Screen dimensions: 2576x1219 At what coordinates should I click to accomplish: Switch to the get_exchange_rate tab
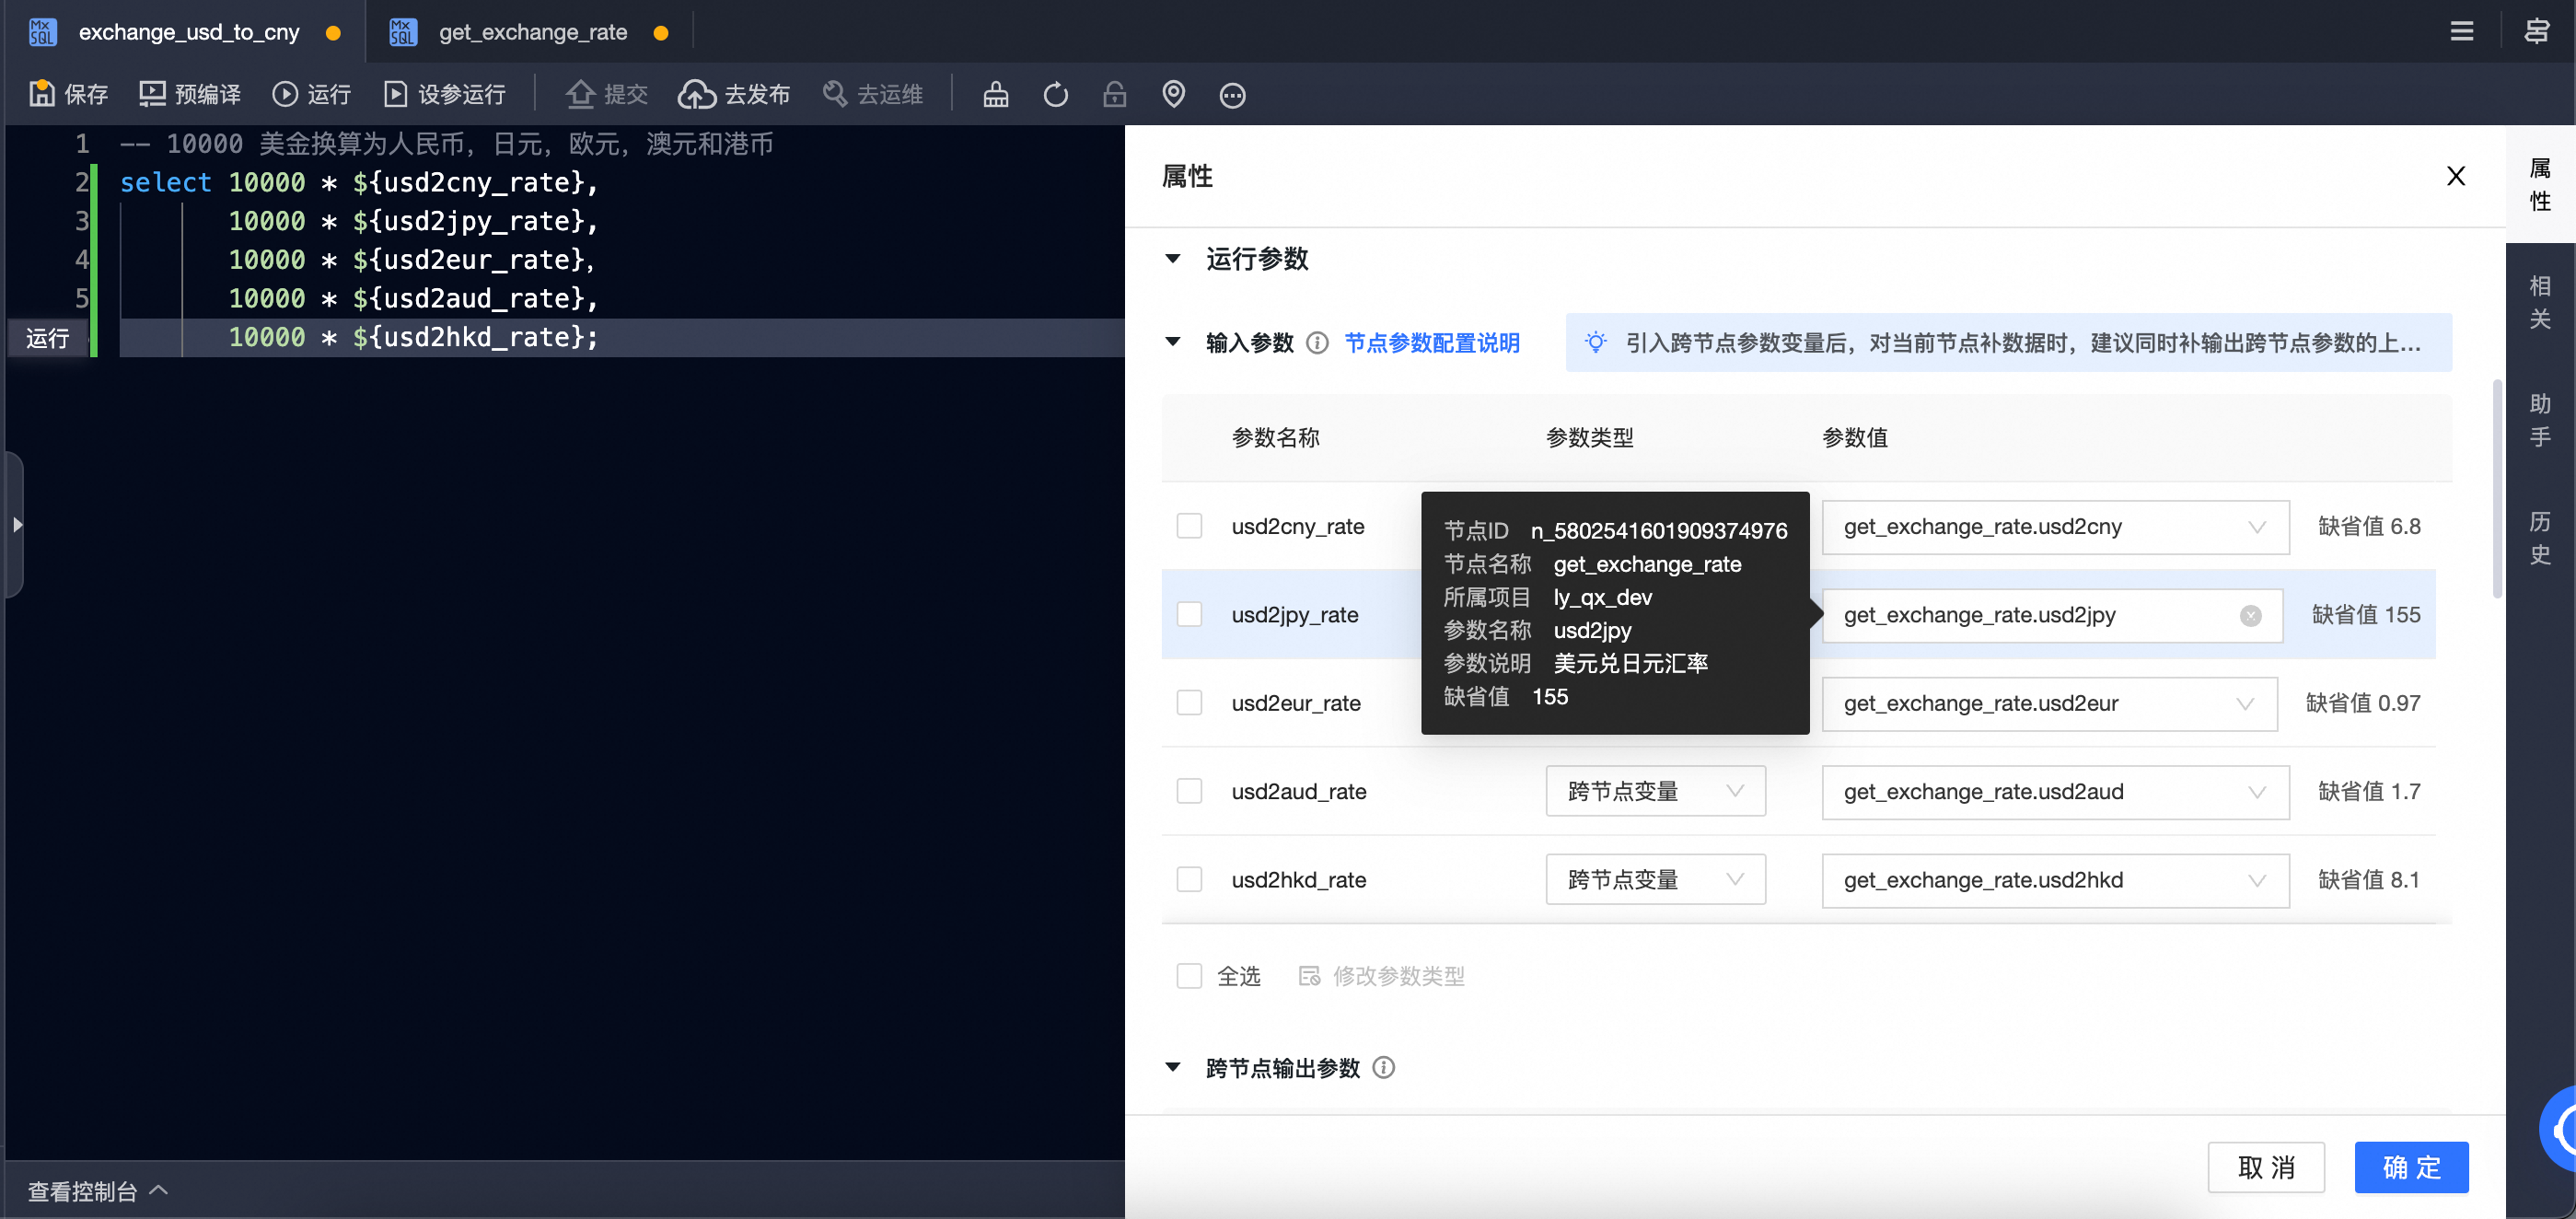[x=532, y=32]
